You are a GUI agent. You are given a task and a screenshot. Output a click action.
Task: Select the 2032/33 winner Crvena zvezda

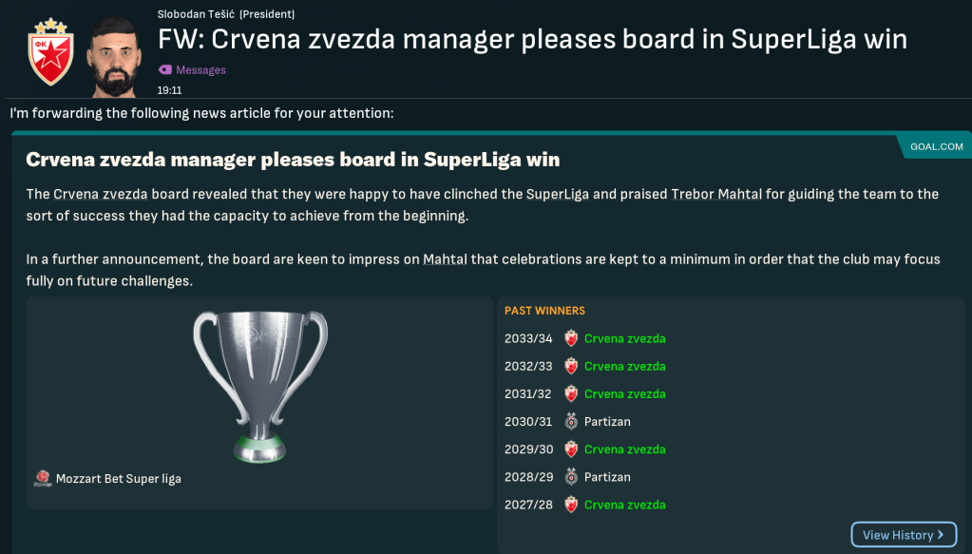pos(624,366)
